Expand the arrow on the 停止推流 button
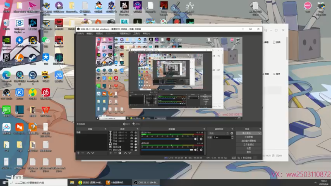The image size is (331, 186). (x=259, y=133)
